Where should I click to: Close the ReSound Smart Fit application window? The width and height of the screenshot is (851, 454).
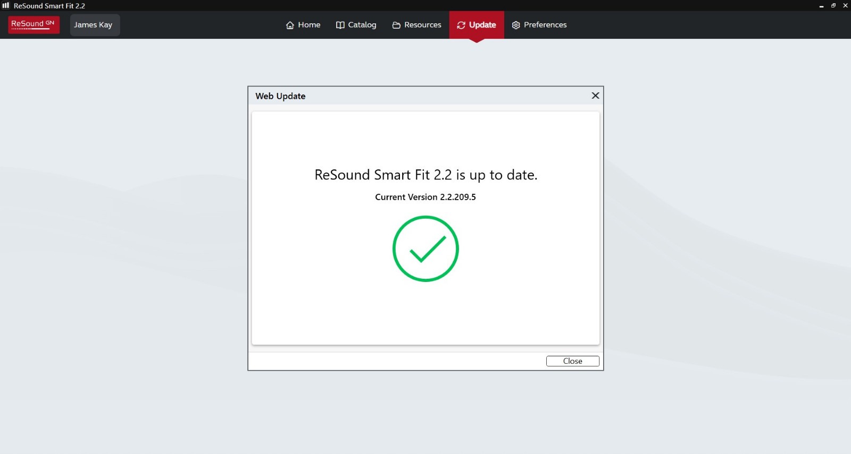click(845, 5)
